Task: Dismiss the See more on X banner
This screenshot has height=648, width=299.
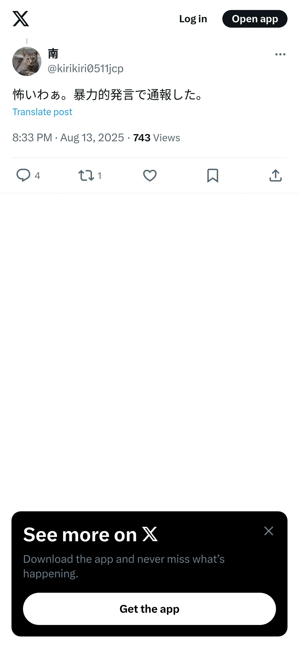Action: click(269, 531)
